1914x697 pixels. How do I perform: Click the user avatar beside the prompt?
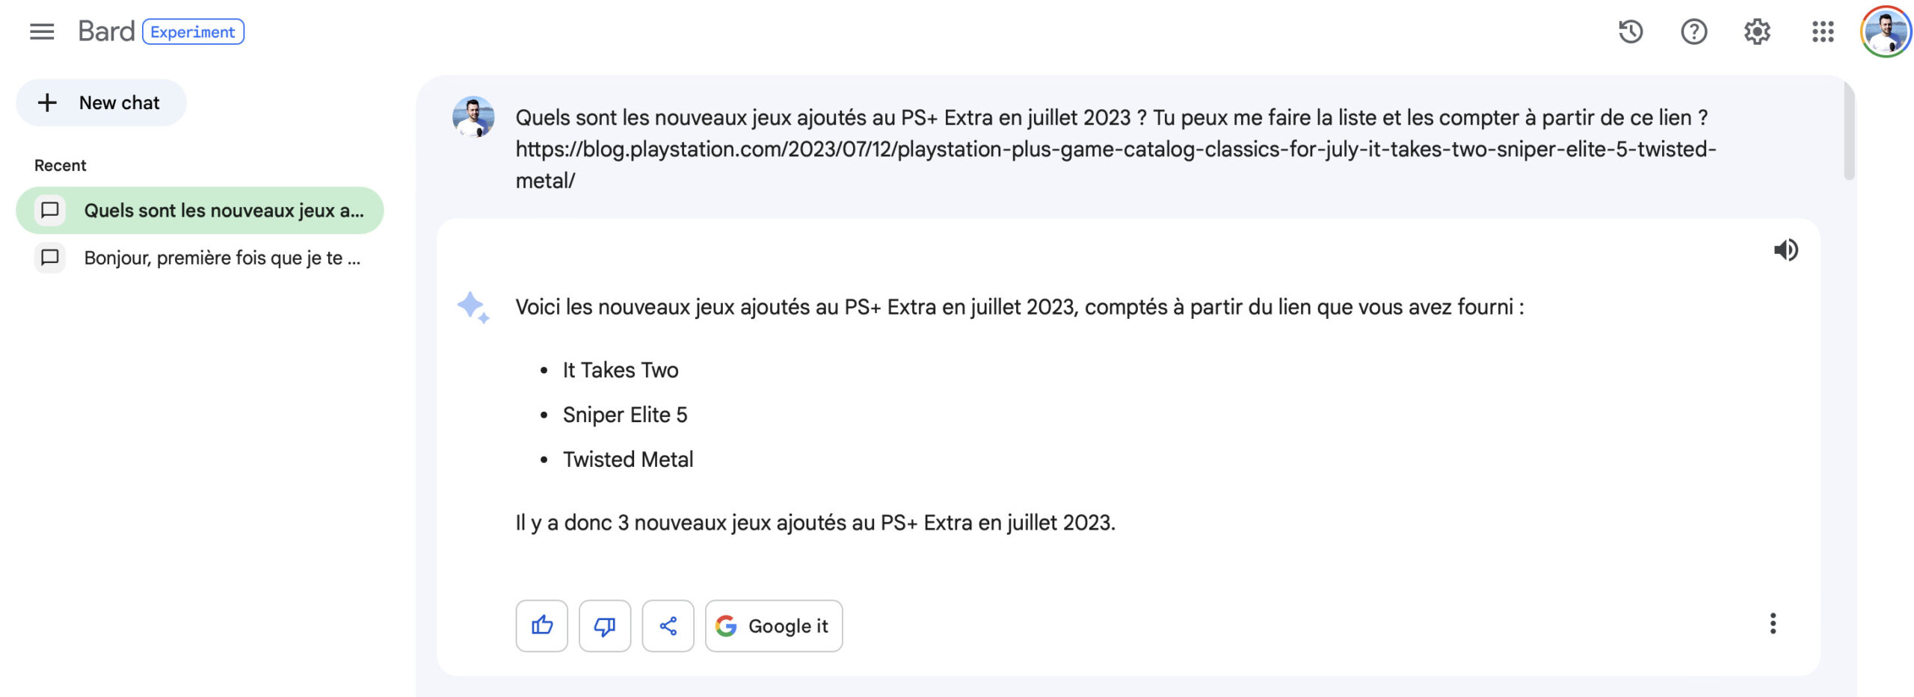pyautogui.click(x=473, y=117)
